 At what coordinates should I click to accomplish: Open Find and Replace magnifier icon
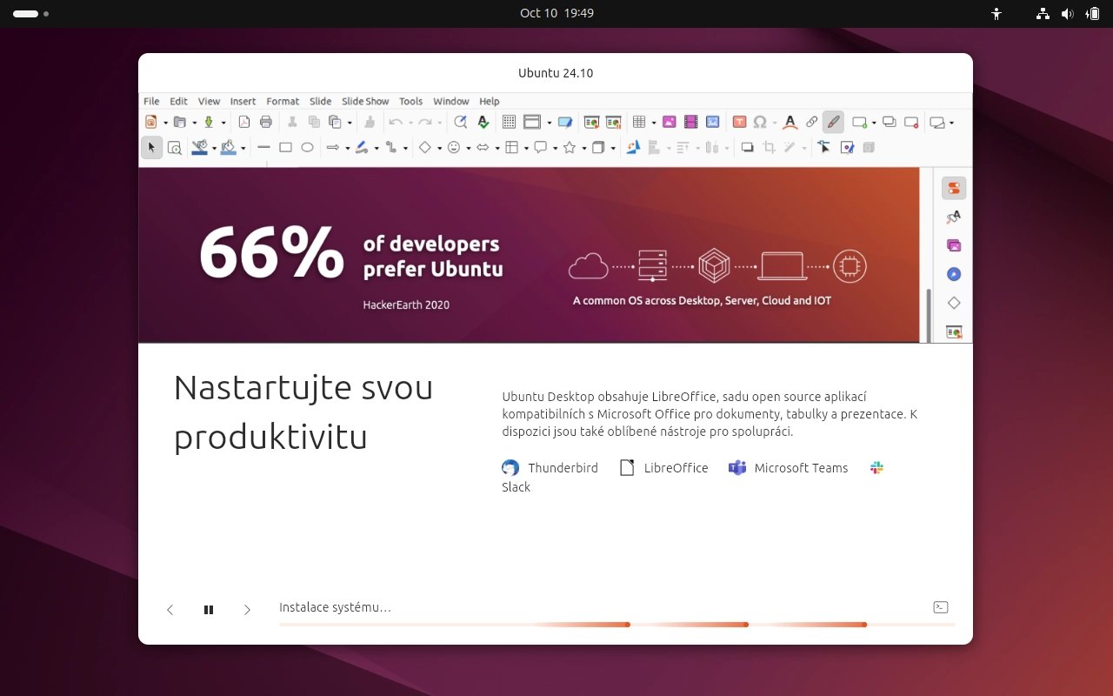461,122
